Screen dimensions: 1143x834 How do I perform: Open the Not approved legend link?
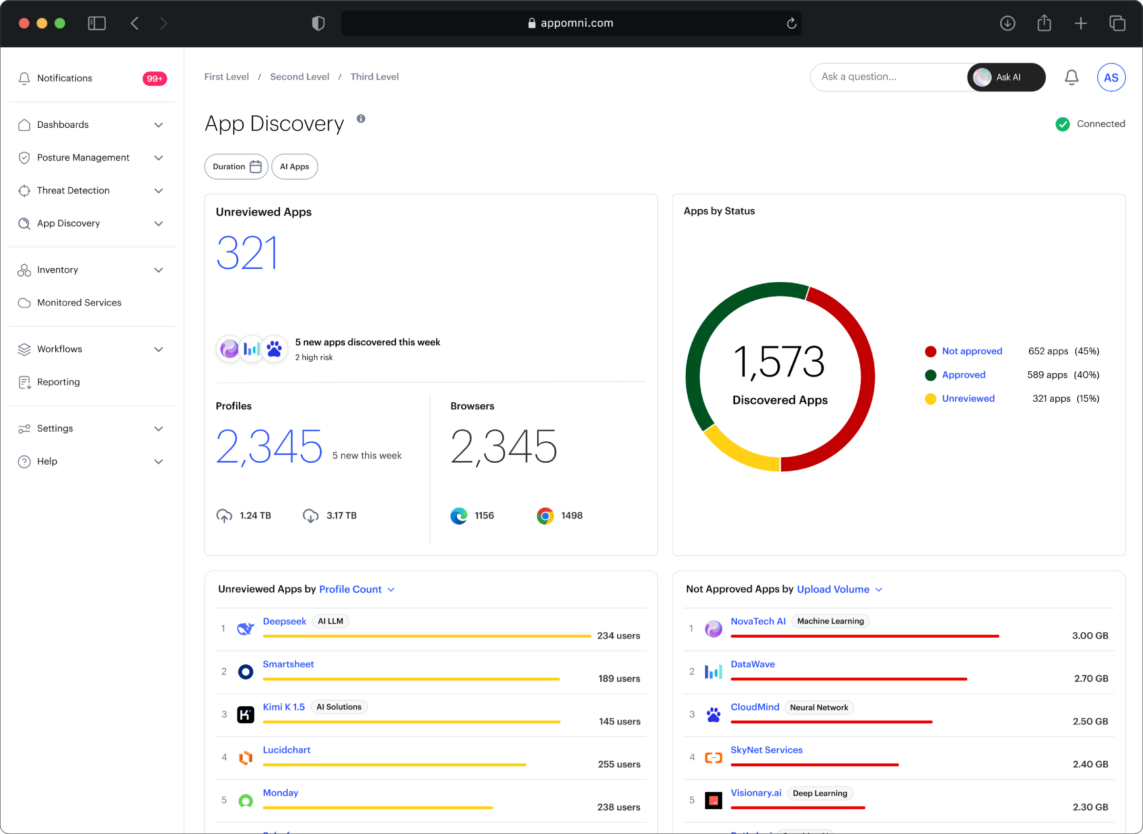(972, 351)
